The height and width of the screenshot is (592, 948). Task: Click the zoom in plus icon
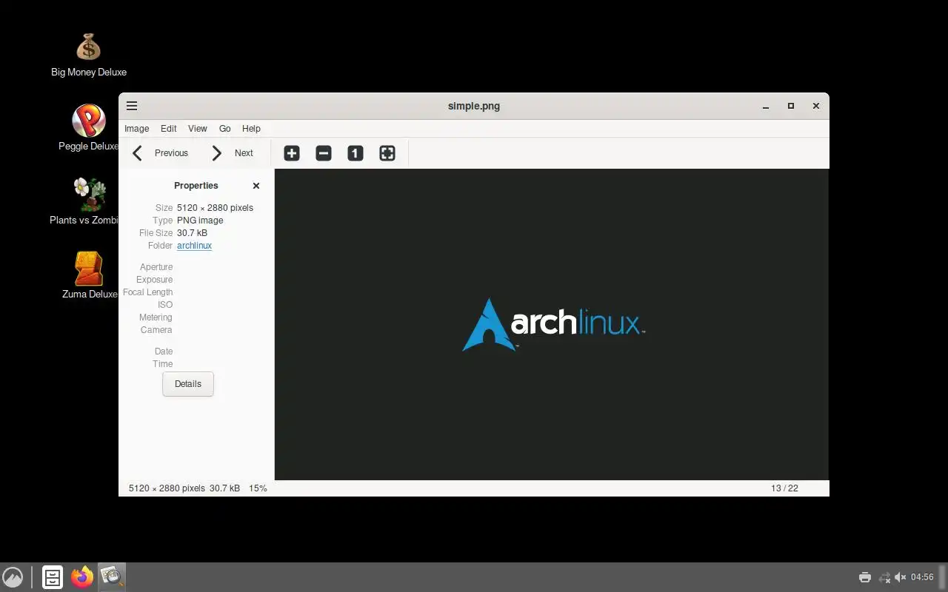(292, 153)
